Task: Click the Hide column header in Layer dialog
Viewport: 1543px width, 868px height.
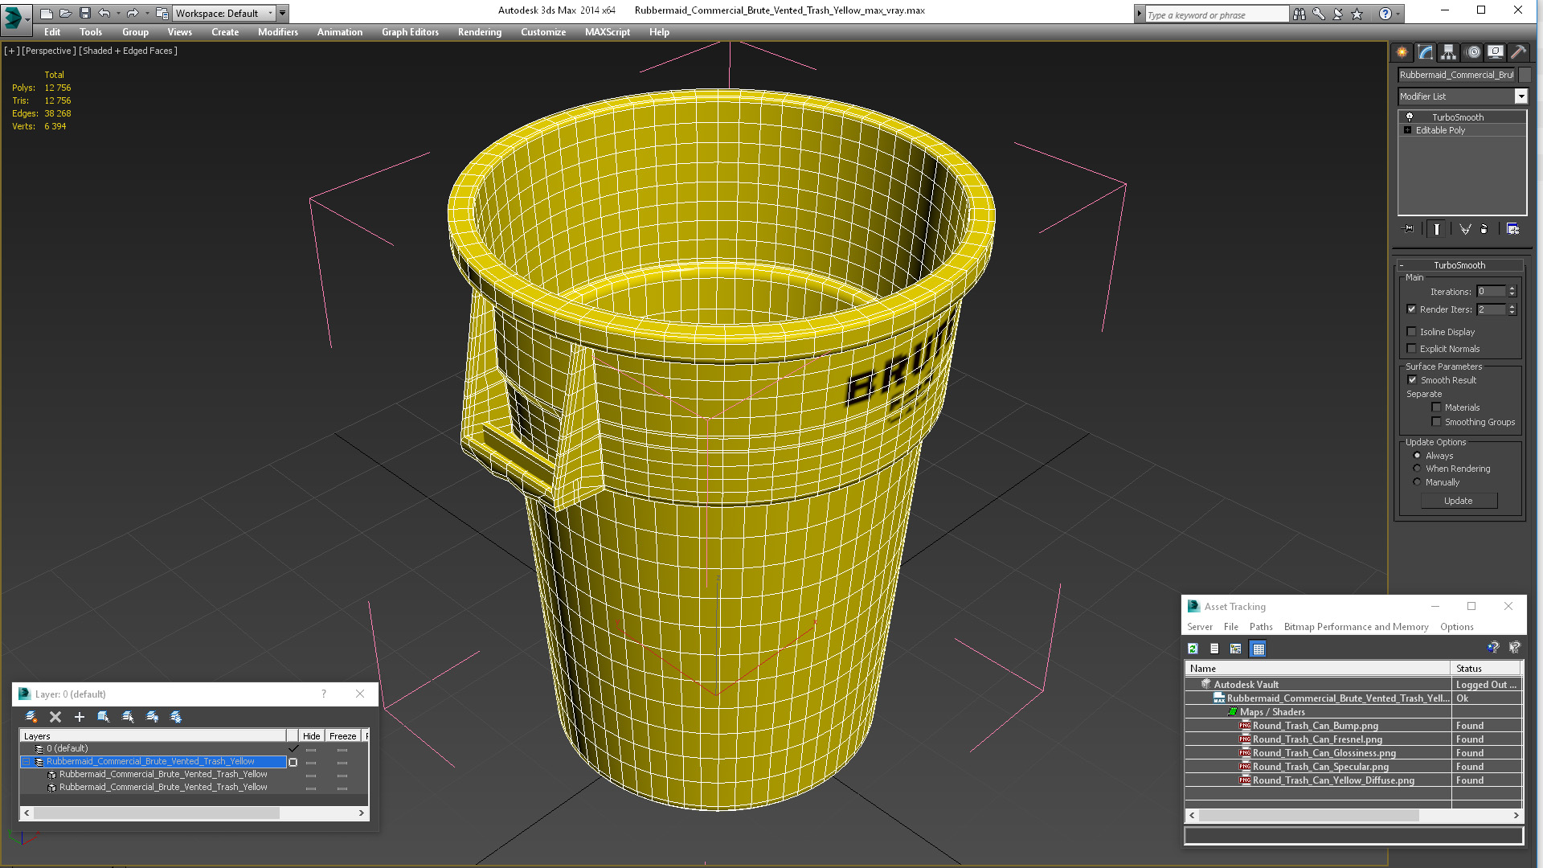Action: click(x=311, y=736)
